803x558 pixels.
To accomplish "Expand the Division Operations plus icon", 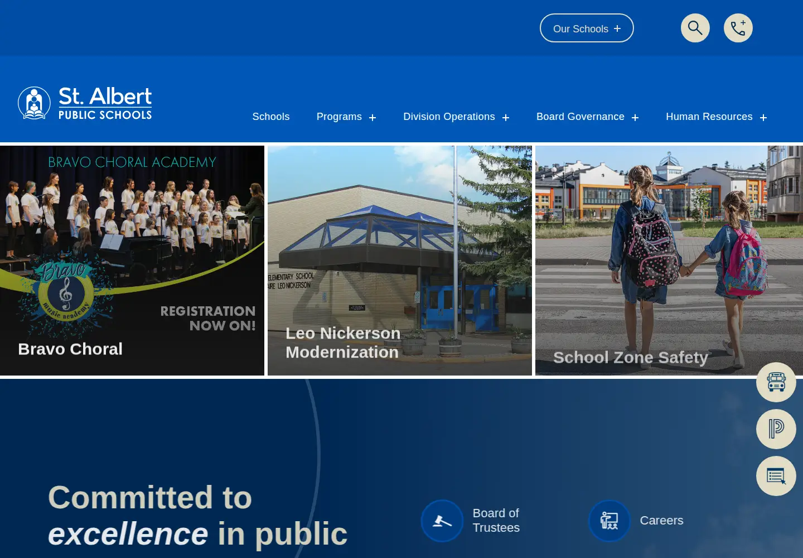I will click(x=506, y=118).
